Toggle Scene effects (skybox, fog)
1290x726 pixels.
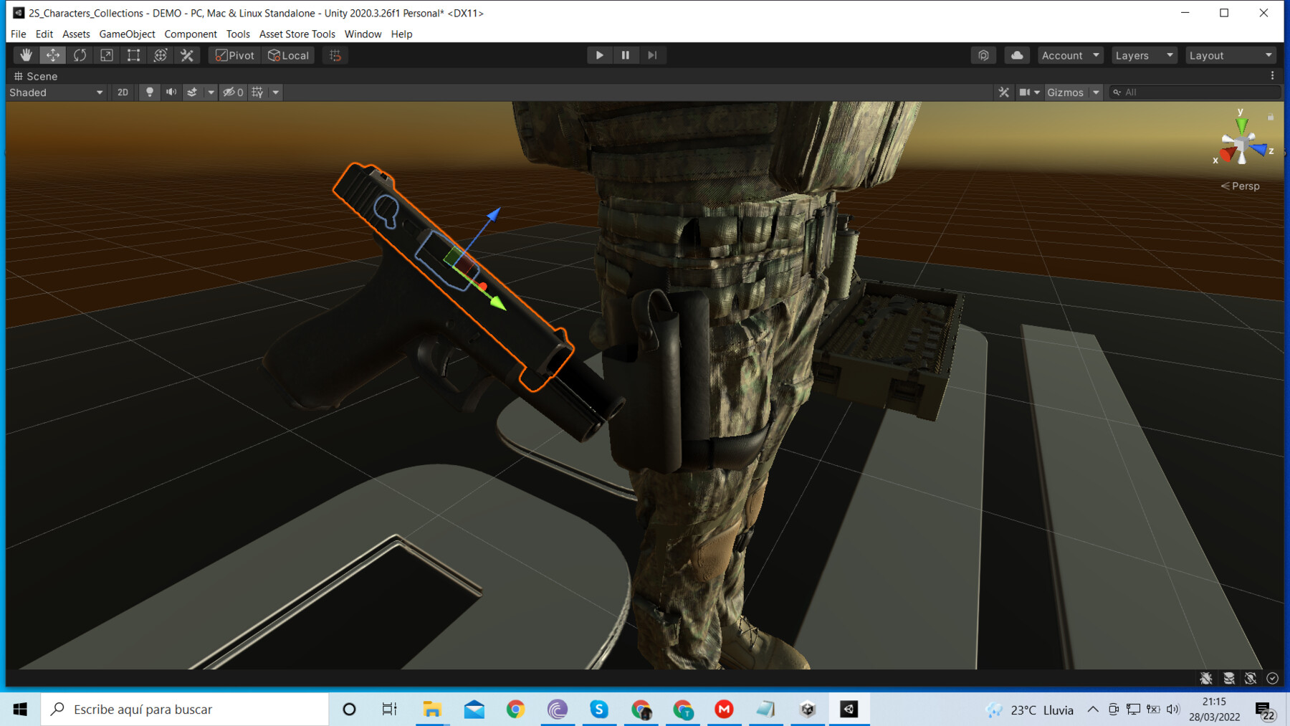pos(192,92)
